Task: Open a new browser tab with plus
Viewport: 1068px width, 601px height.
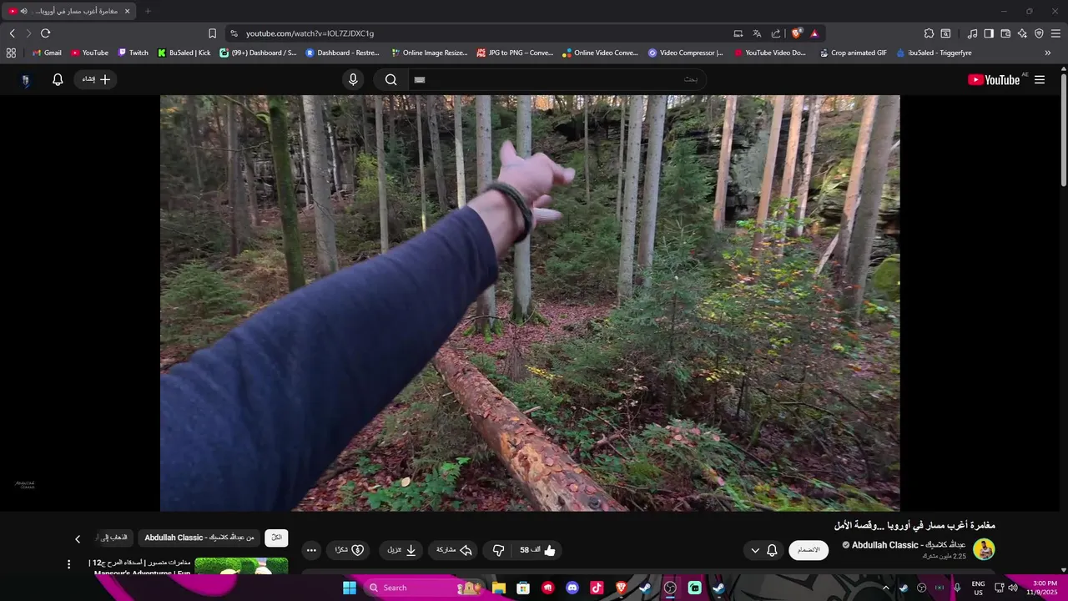Action: point(148,11)
